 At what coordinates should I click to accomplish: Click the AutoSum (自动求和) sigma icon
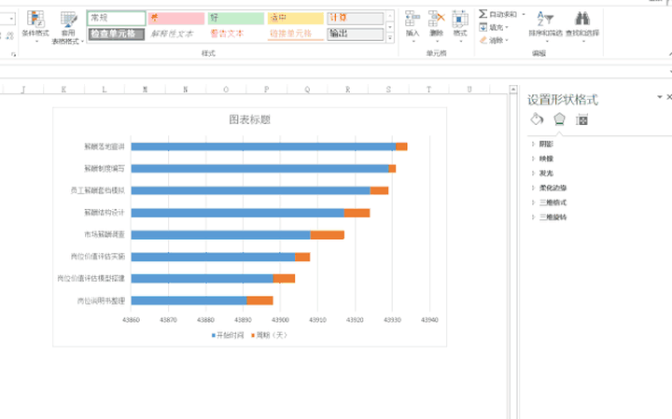click(x=483, y=14)
